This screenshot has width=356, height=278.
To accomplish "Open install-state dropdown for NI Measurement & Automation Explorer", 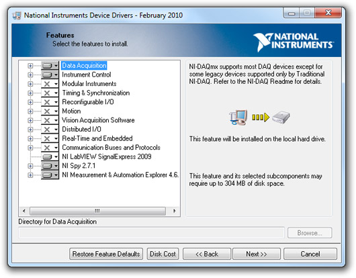I will 50,175.
